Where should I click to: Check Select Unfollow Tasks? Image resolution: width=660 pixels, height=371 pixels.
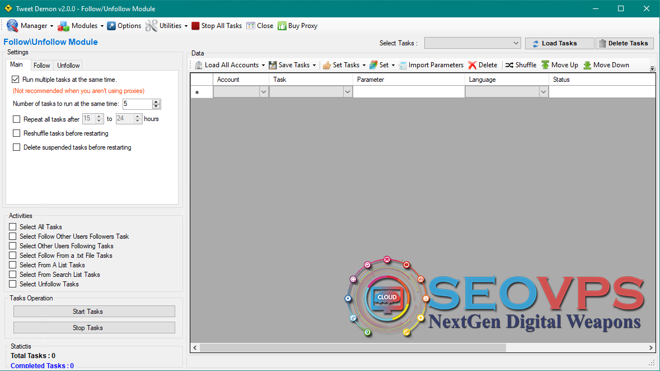(x=13, y=284)
